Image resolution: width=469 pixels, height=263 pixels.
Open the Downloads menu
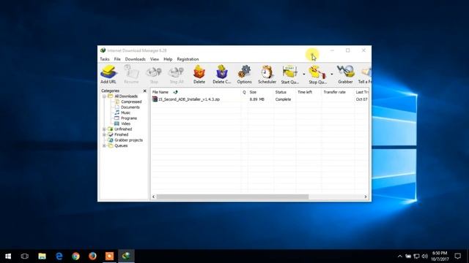click(x=135, y=59)
